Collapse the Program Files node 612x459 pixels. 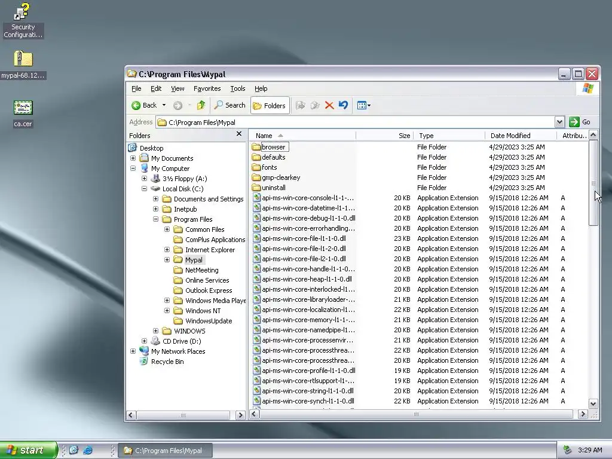(x=155, y=219)
